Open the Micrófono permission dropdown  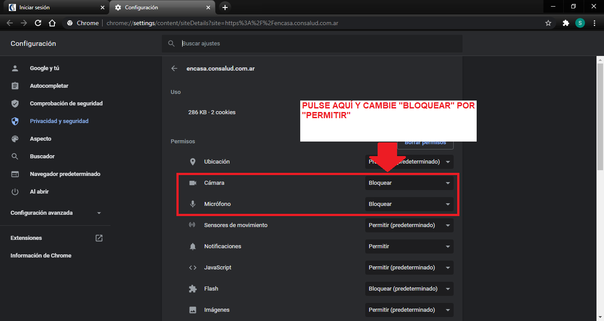(409, 204)
